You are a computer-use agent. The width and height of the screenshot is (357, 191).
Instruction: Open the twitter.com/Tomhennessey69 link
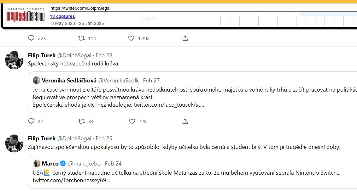72,181
